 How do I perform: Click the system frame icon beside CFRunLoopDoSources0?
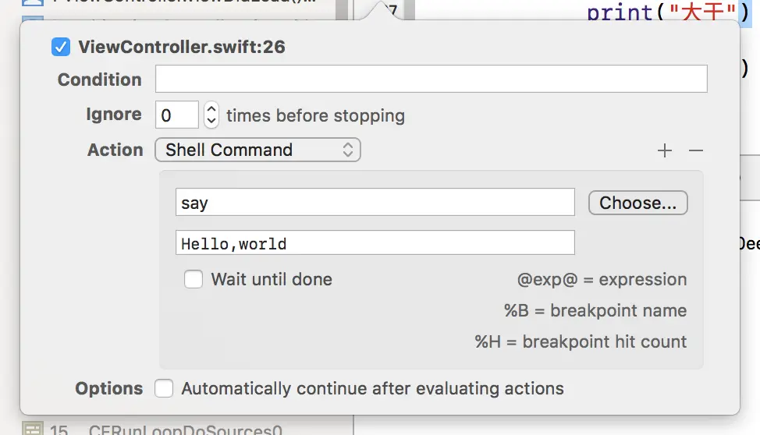(x=33, y=429)
